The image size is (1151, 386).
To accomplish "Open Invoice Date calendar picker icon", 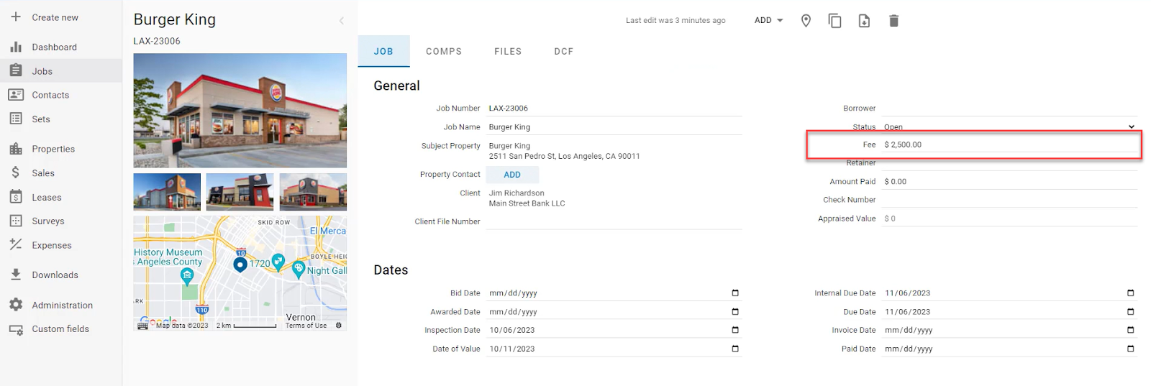I will point(1130,330).
